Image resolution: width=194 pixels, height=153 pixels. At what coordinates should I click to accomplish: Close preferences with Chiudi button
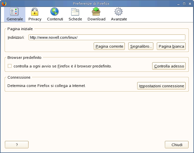pyautogui.click(x=177, y=145)
